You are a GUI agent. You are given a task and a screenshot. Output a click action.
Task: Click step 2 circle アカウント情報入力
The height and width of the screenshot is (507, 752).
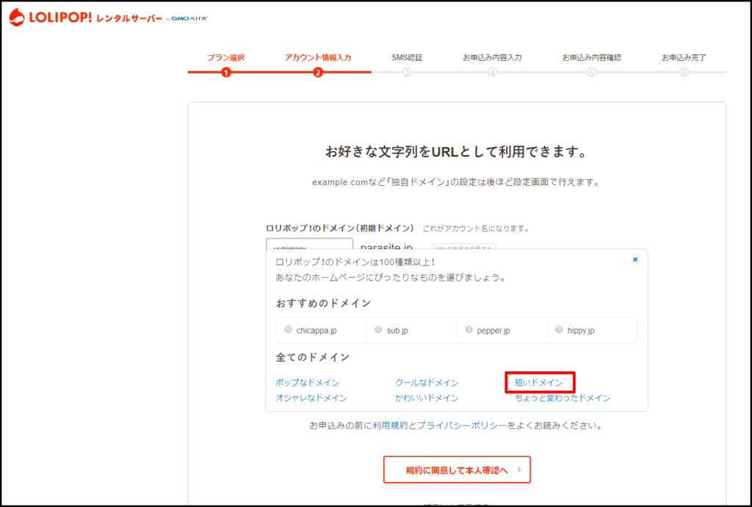tap(318, 72)
